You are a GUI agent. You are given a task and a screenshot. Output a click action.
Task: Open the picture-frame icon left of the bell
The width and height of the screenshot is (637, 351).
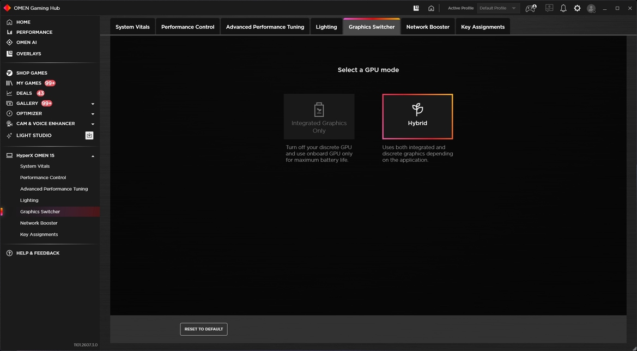[549, 8]
